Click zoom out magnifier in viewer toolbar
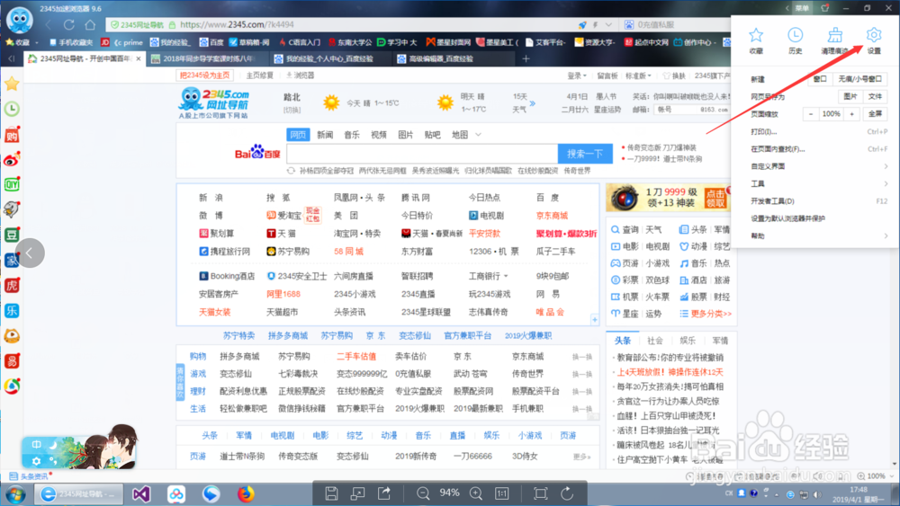Screen dimensions: 900x506 pyautogui.click(x=423, y=493)
